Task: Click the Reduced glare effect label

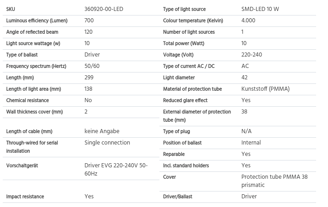Action: tap(185, 100)
